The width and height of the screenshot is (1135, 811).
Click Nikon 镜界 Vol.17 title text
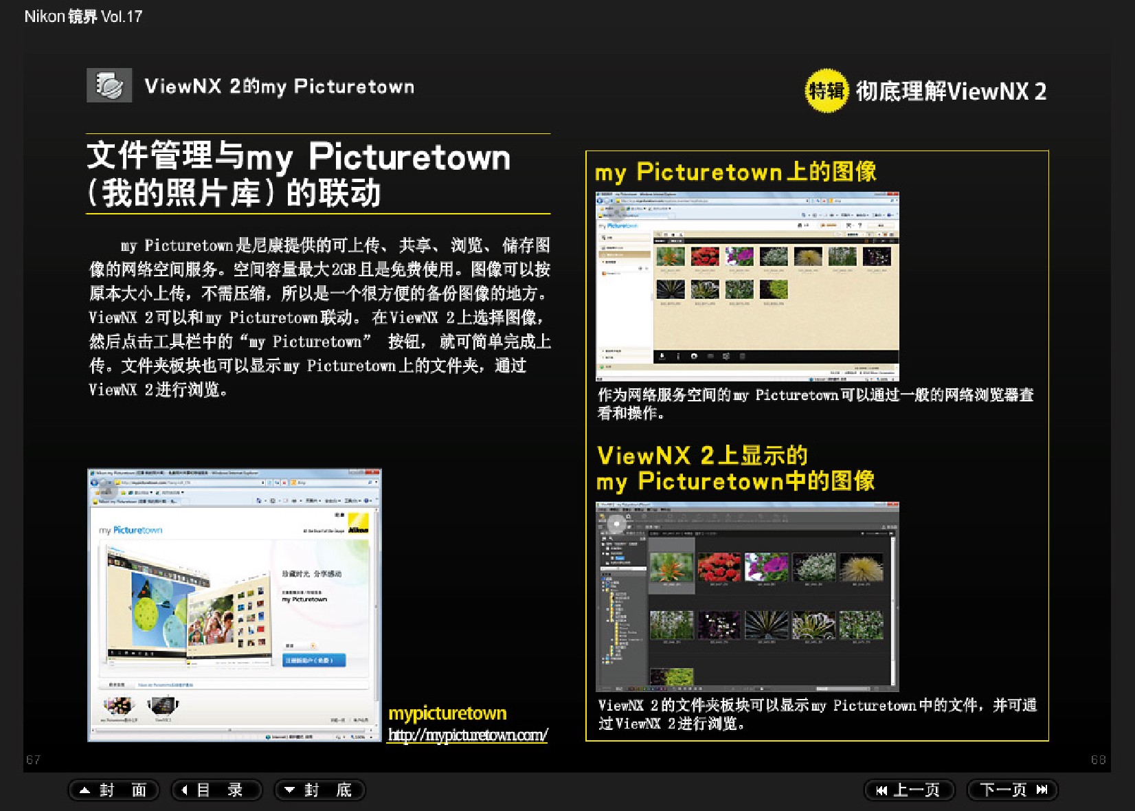(x=83, y=16)
